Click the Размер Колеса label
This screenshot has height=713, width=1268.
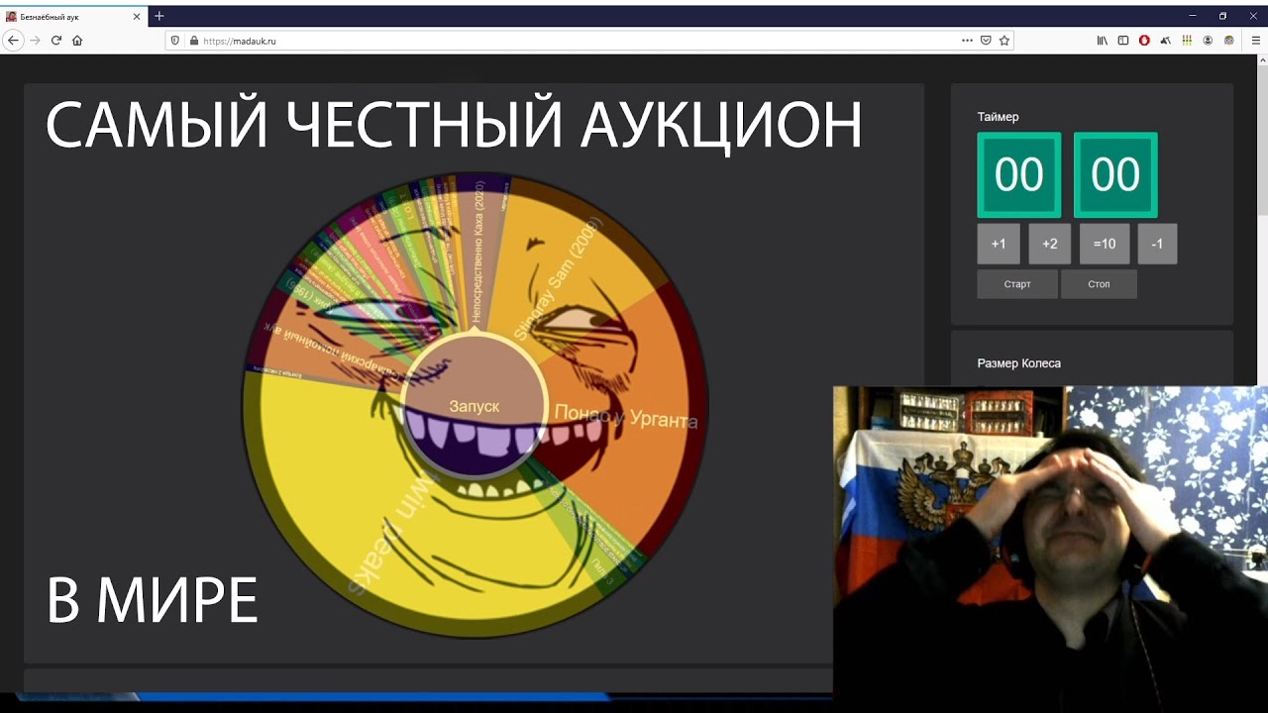(x=1018, y=363)
